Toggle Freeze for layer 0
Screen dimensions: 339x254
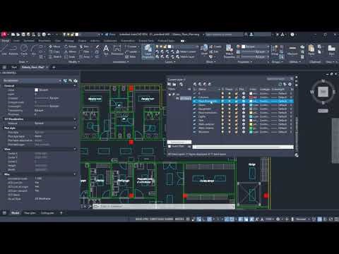click(x=230, y=93)
